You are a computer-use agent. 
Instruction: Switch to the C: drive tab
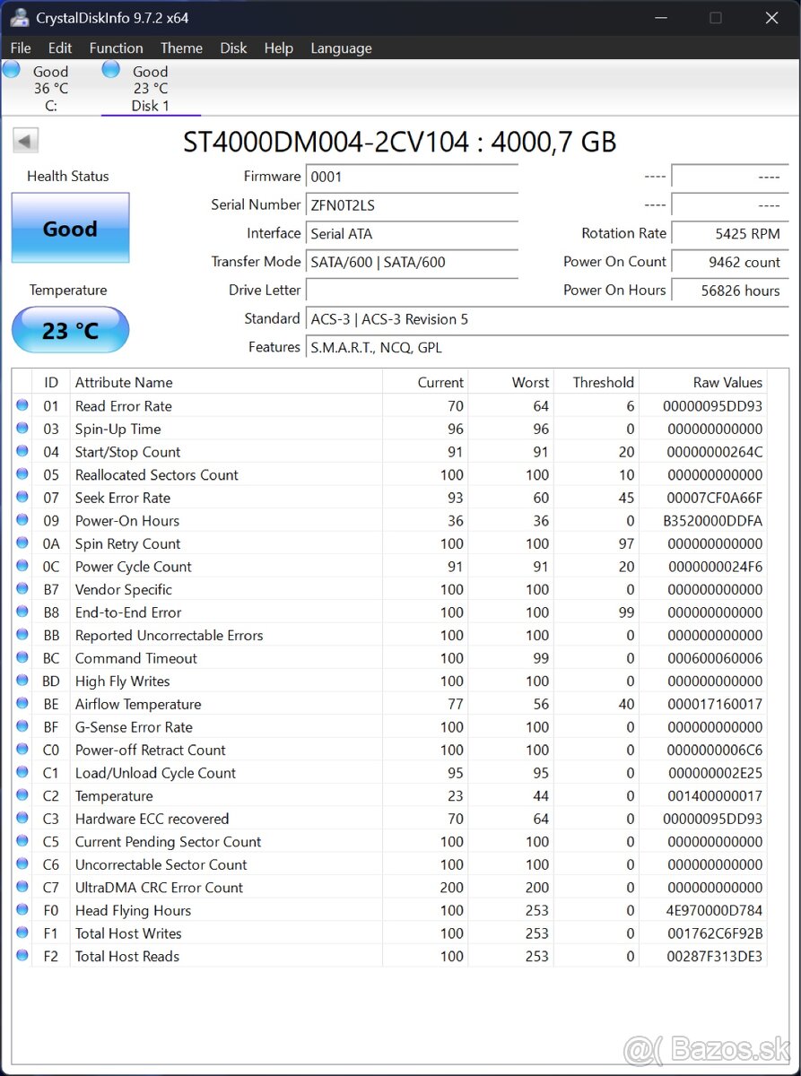[x=49, y=85]
